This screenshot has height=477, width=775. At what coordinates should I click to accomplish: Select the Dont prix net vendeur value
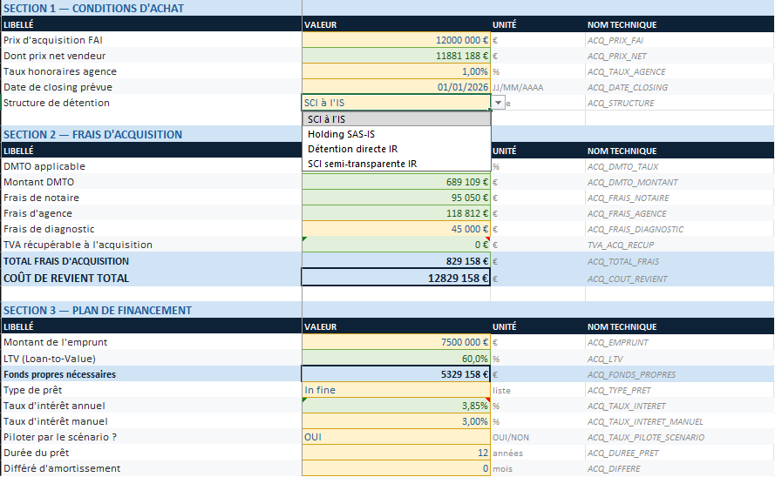coord(396,56)
